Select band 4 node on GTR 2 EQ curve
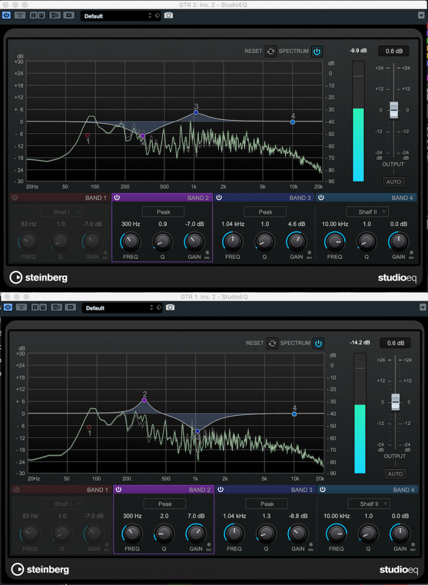Screen dimensions: 428x585 pos(293,122)
